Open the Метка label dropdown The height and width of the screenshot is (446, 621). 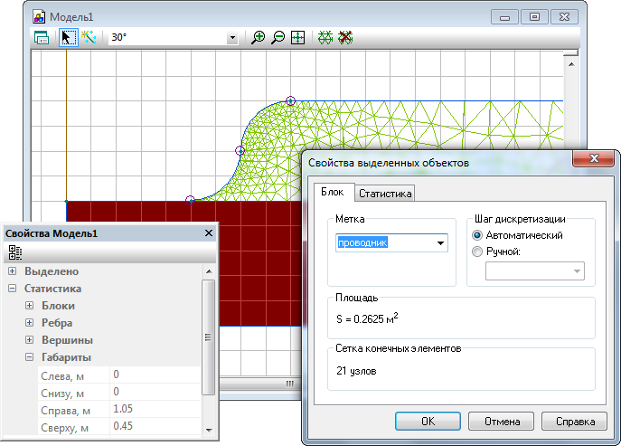[x=441, y=242]
